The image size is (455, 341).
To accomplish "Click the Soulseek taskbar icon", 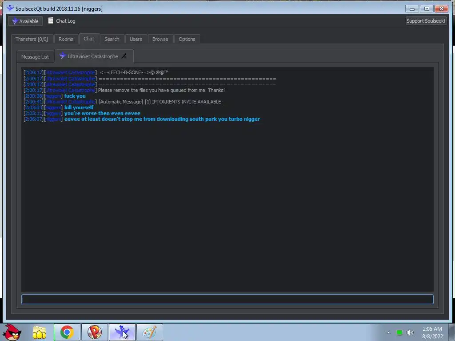I will [122, 332].
